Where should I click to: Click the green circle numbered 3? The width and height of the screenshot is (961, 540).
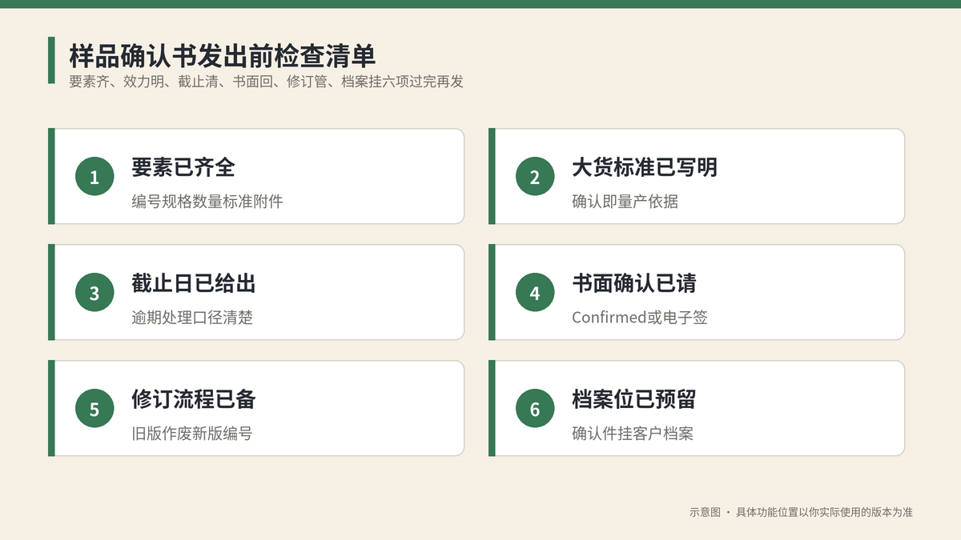tap(94, 293)
